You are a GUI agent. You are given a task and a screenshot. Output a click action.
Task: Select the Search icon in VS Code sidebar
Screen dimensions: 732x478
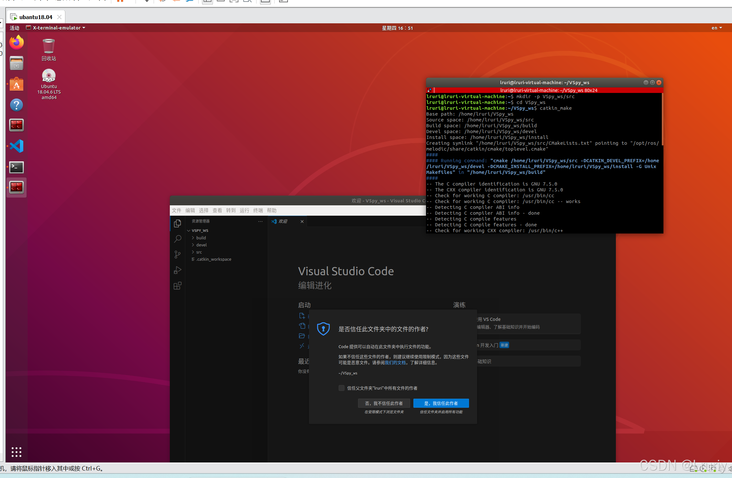[x=178, y=239]
